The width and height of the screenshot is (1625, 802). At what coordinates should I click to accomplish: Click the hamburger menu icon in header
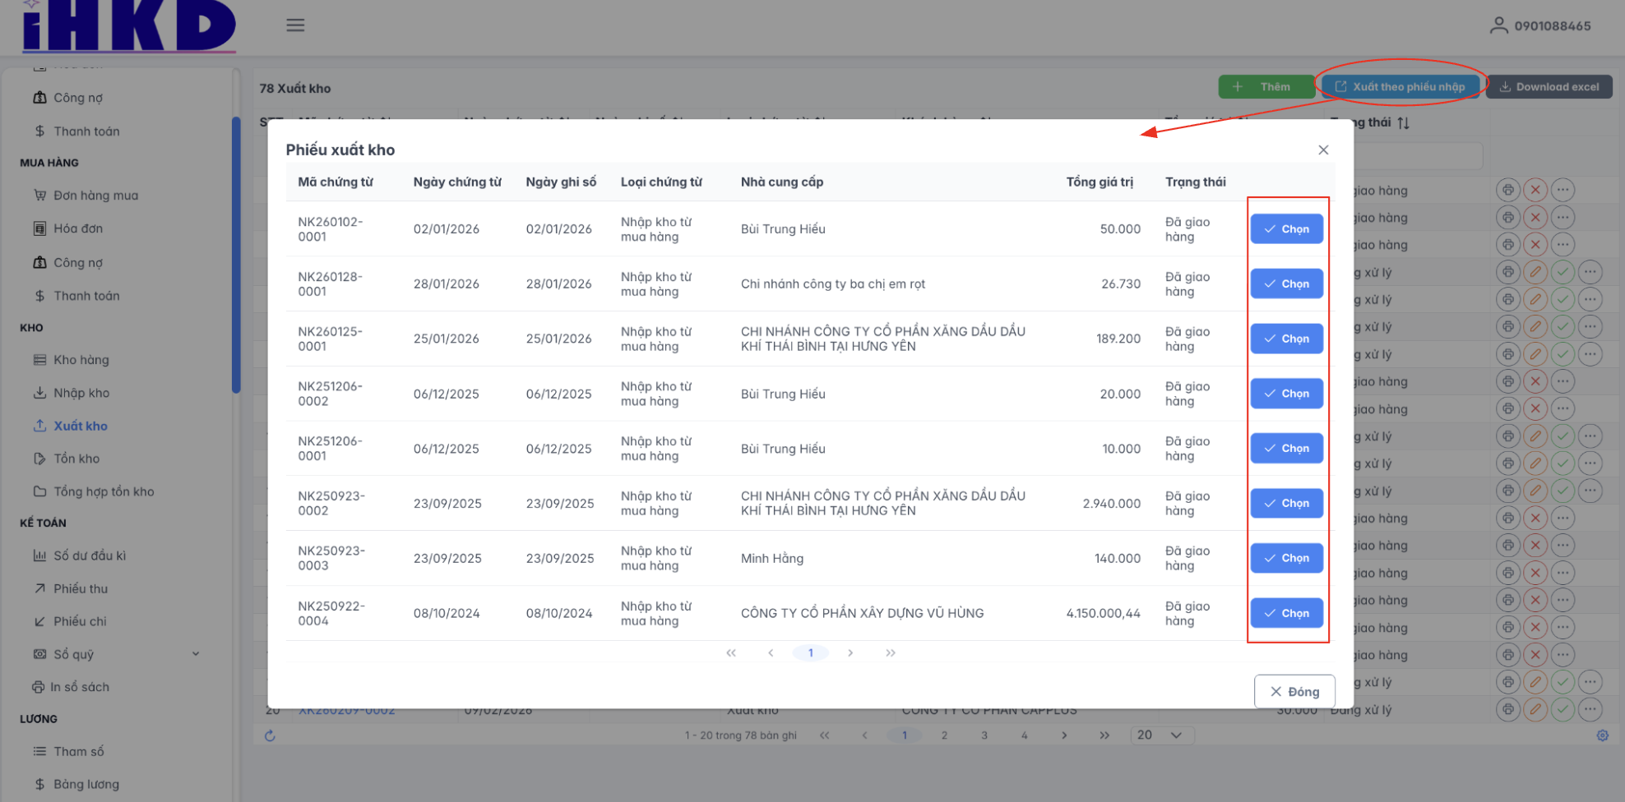click(x=295, y=25)
